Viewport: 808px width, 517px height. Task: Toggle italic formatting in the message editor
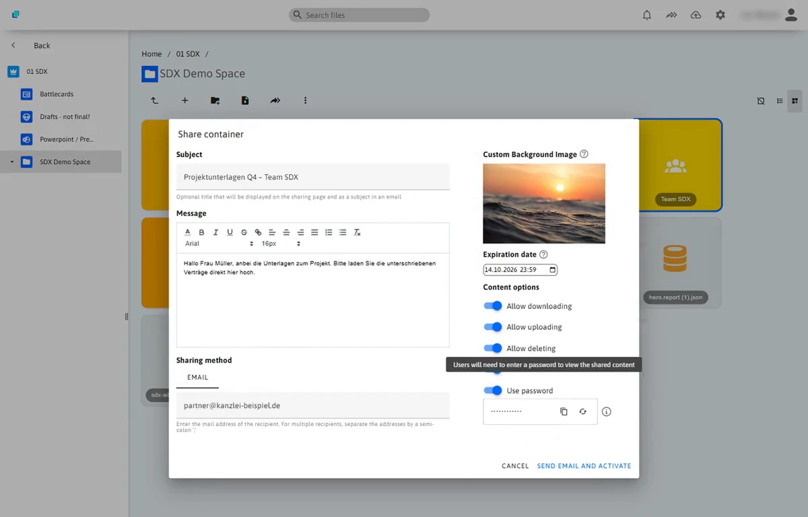pyautogui.click(x=215, y=232)
